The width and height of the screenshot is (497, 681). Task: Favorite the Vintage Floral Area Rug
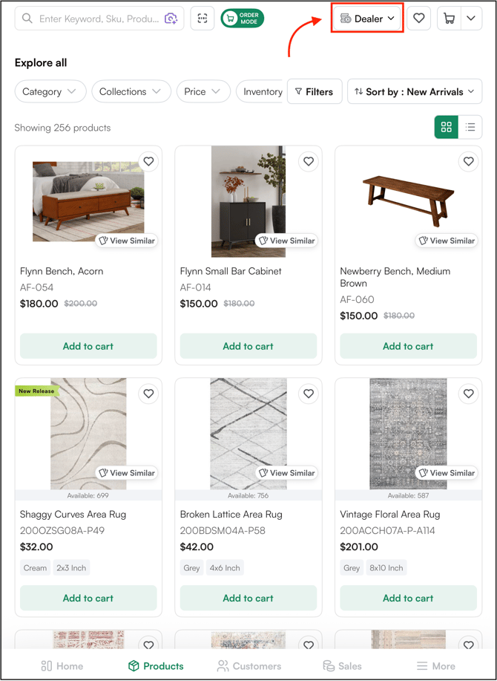tap(468, 394)
